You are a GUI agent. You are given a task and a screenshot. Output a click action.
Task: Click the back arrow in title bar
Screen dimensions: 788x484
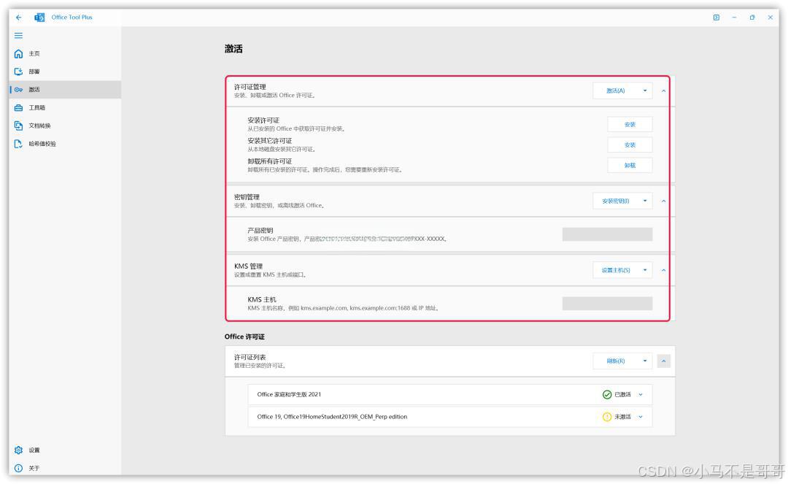click(x=18, y=17)
